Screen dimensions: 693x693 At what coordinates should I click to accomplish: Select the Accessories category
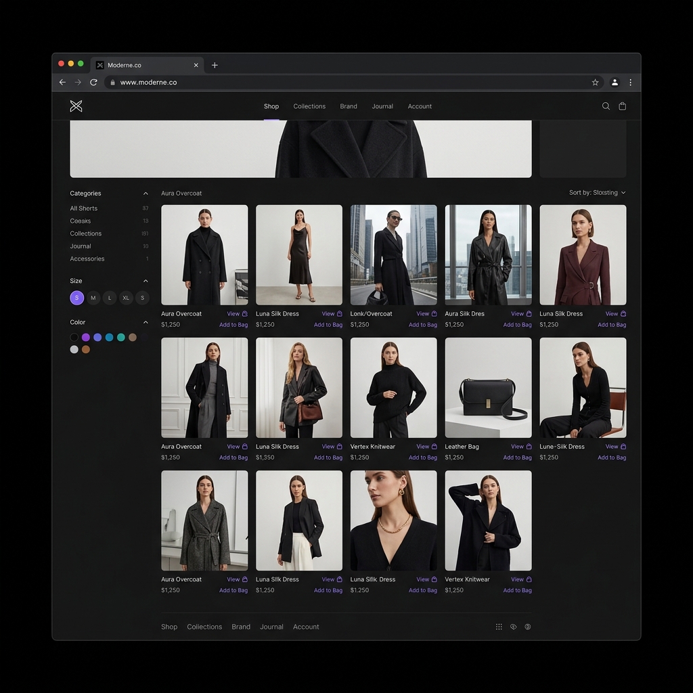tap(87, 259)
